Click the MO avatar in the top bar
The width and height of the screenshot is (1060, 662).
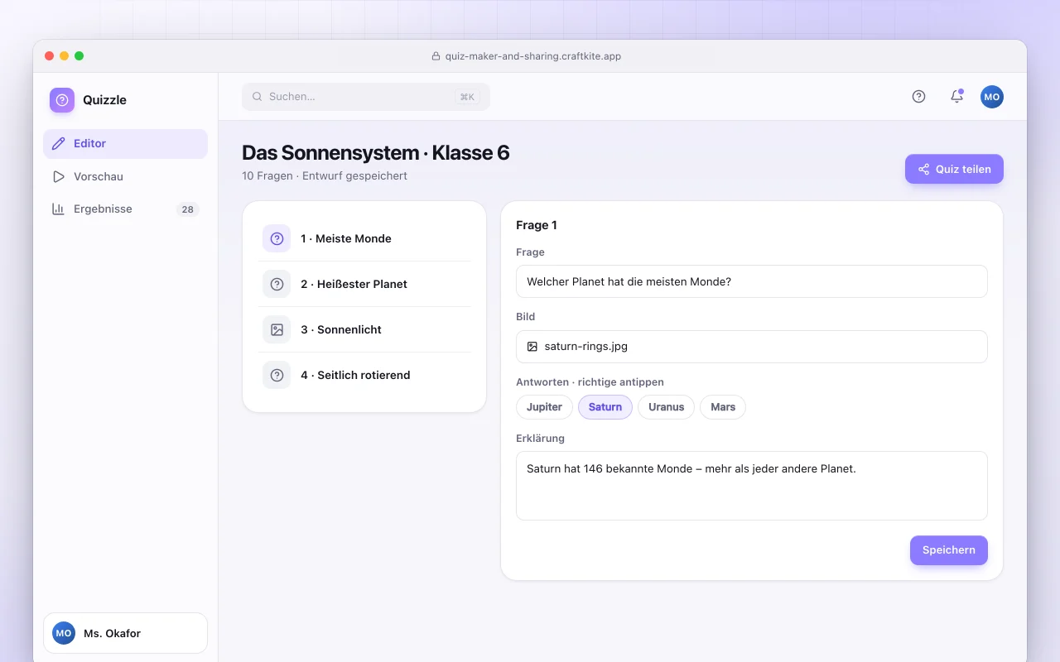pos(992,97)
